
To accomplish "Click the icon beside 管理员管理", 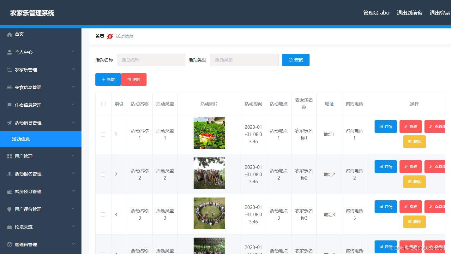I will [9, 245].
